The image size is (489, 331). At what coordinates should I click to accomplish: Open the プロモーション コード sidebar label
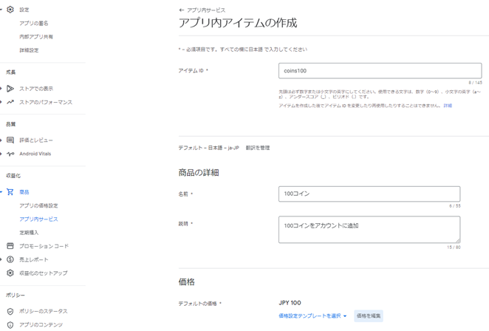(44, 246)
